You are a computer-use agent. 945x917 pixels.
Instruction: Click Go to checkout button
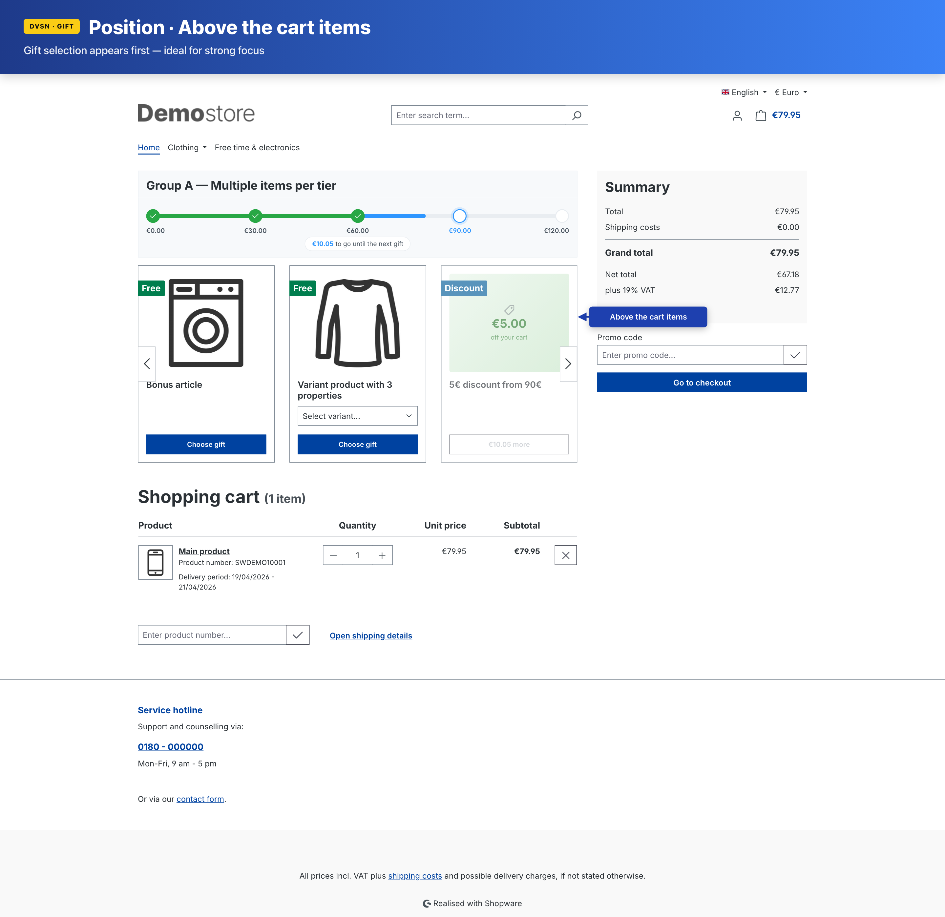tap(702, 382)
